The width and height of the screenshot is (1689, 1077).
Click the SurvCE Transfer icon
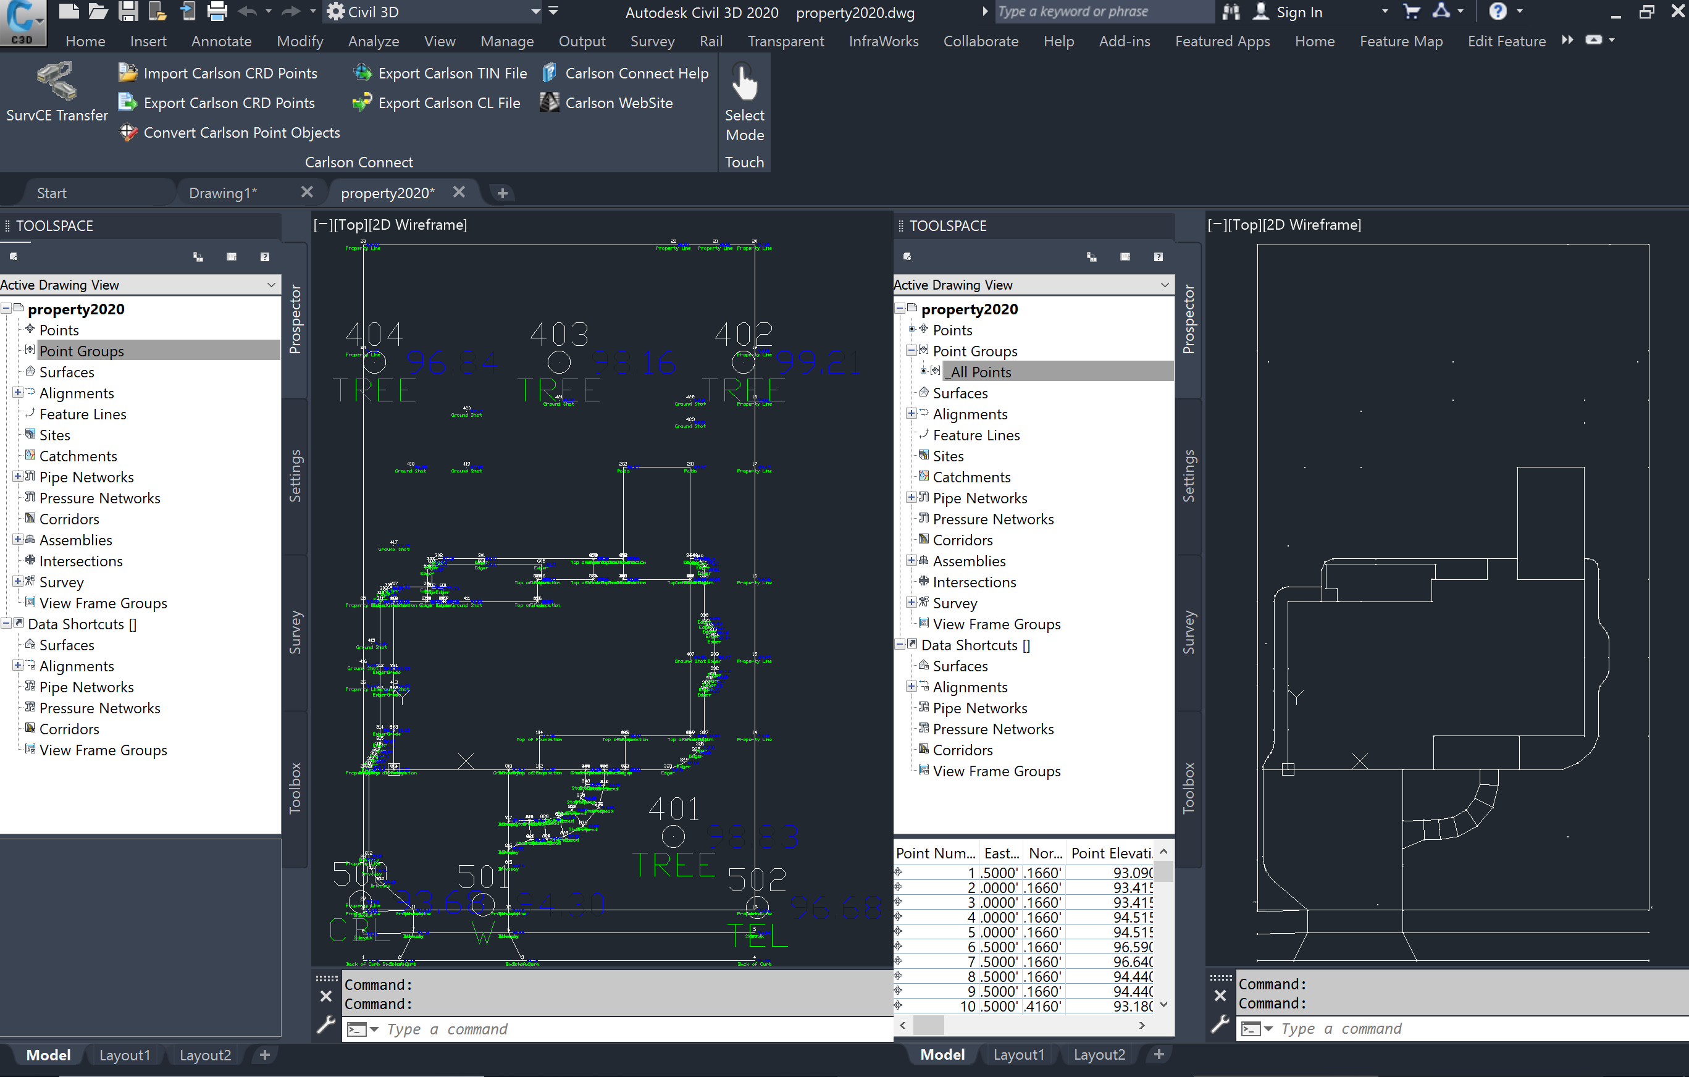(57, 82)
